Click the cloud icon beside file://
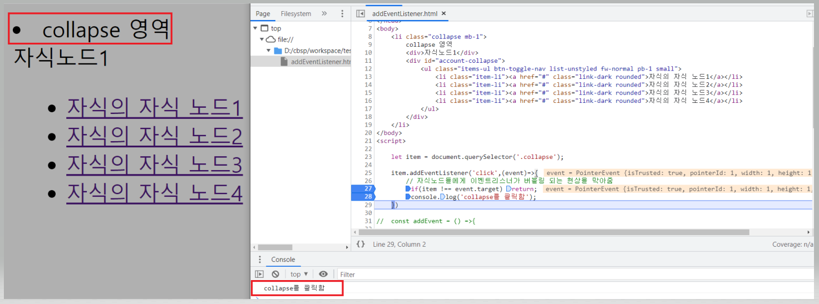Screen dimensions: 819x304 click(x=270, y=39)
